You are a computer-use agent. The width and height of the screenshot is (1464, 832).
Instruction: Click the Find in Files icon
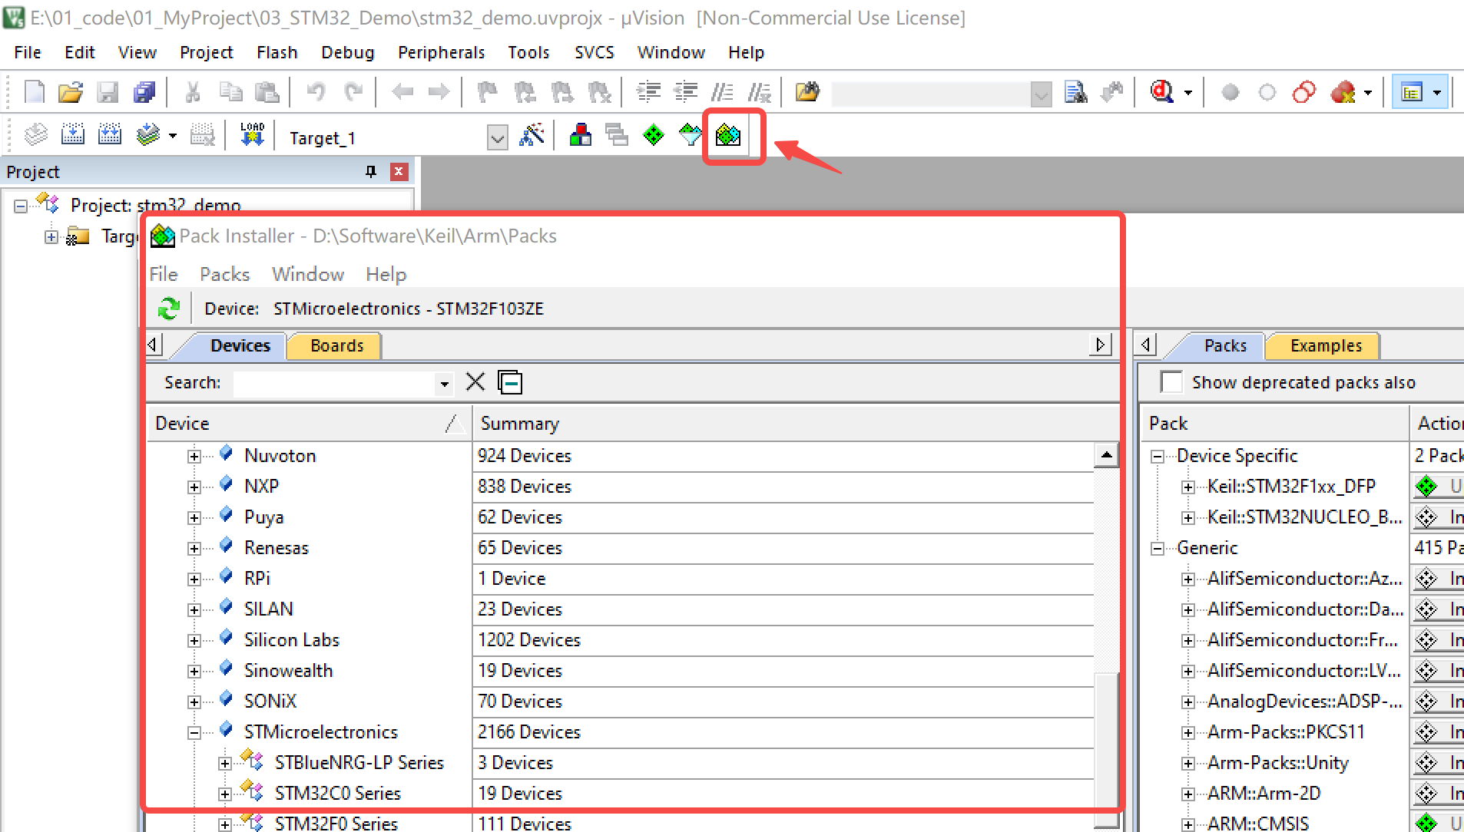point(807,92)
